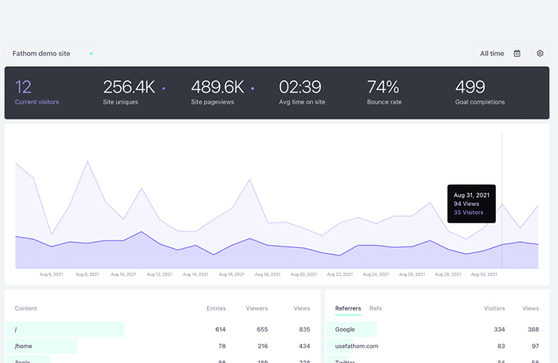Click the calendar icon next to All time
Screen dimensions: 558x363
point(517,54)
